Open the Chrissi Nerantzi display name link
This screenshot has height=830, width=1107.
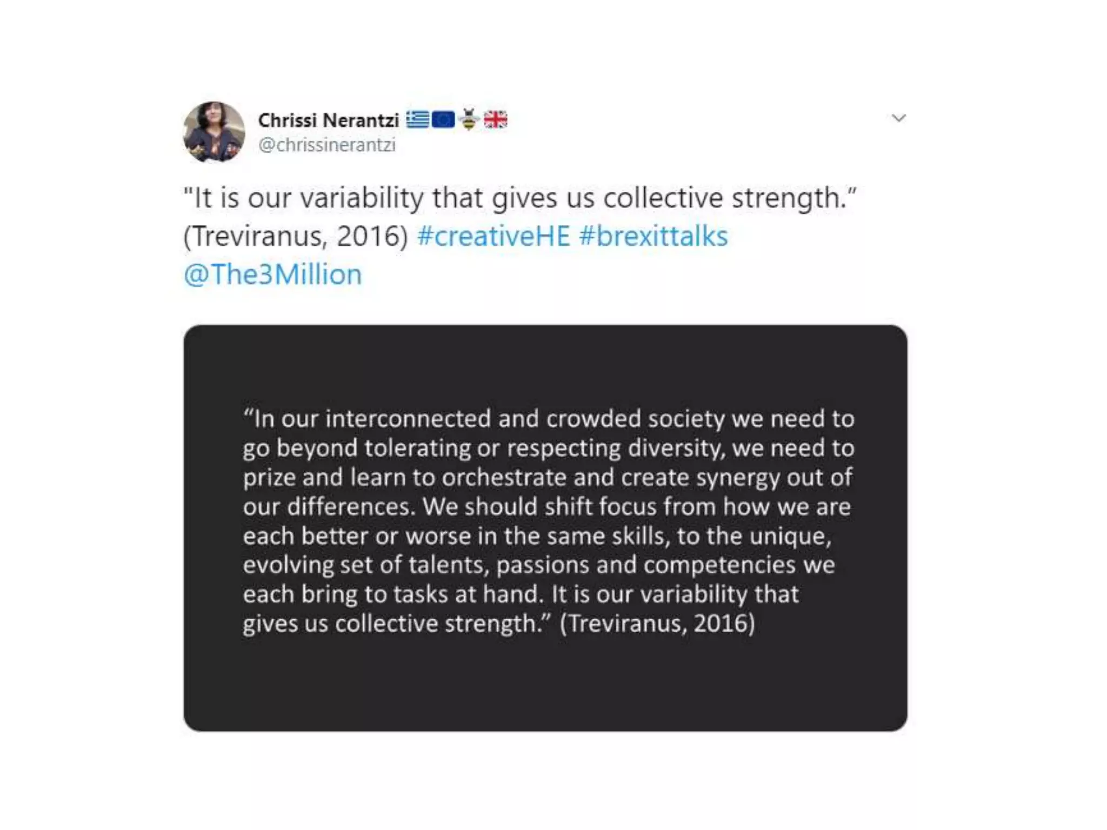pyautogui.click(x=328, y=120)
